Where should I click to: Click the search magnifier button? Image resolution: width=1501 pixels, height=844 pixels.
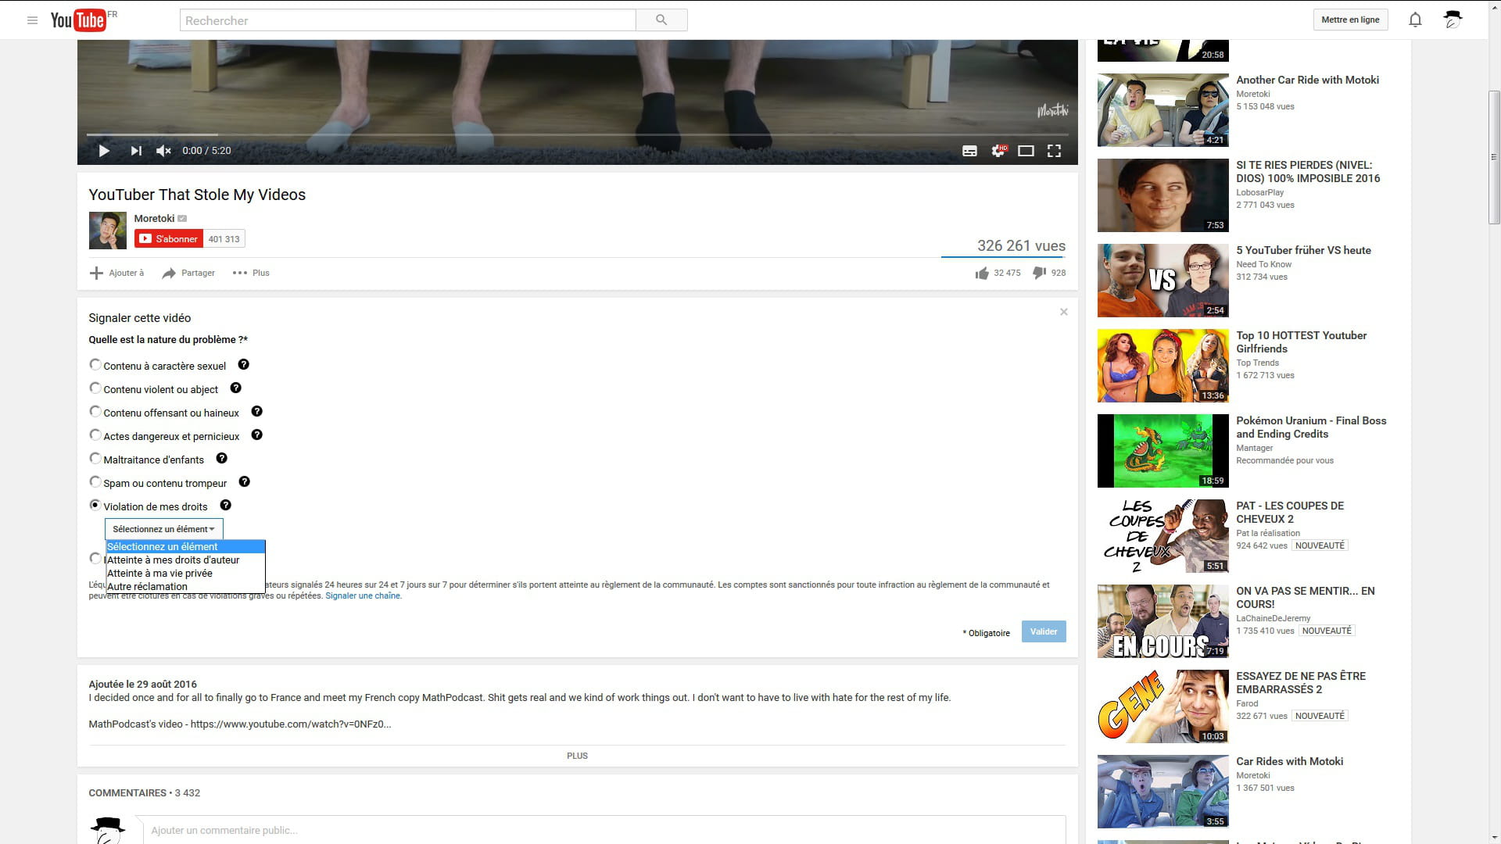pyautogui.click(x=661, y=20)
